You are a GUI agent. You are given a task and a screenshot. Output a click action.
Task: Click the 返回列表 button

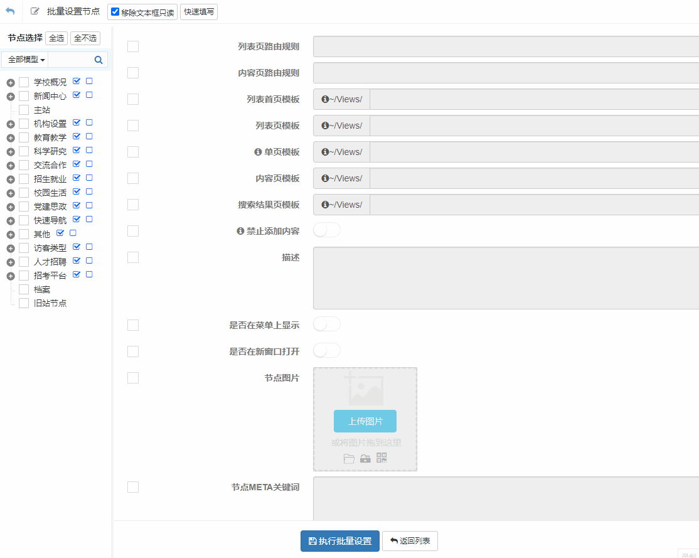410,541
